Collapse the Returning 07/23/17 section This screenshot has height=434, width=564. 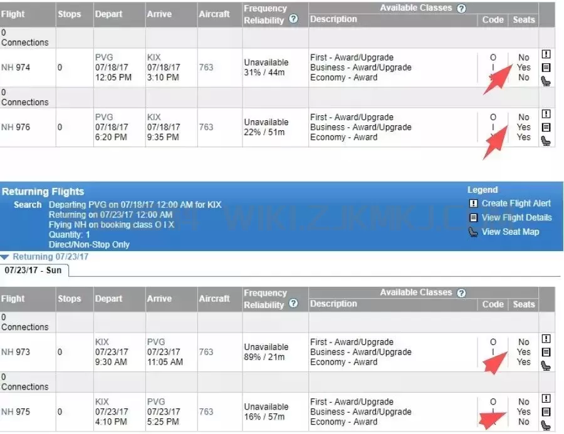[6, 257]
